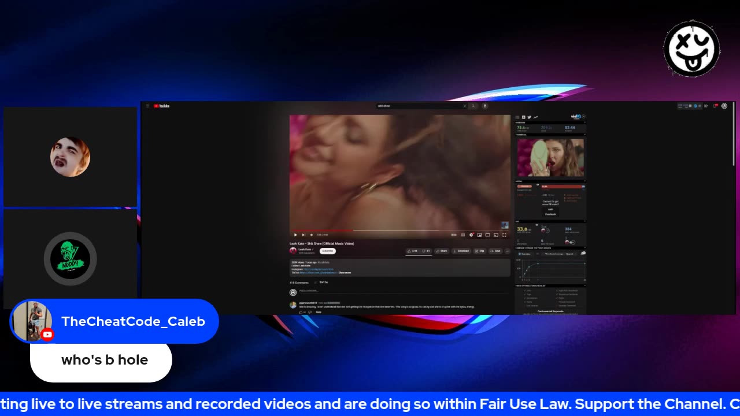The image size is (740, 416).
Task: Open the YouTube notifications bell
Action: 715,106
